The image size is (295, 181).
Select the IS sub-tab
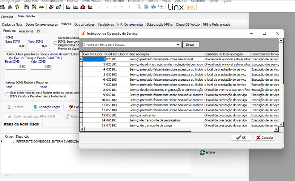38,31
